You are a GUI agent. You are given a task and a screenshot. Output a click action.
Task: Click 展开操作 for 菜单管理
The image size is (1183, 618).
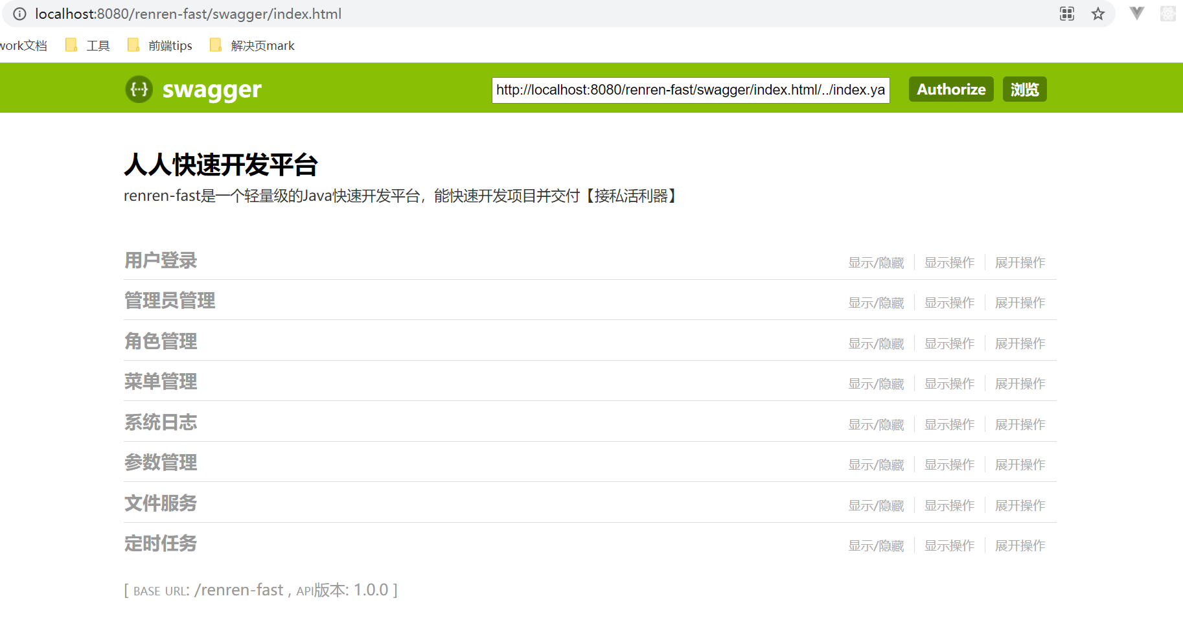coord(1020,383)
